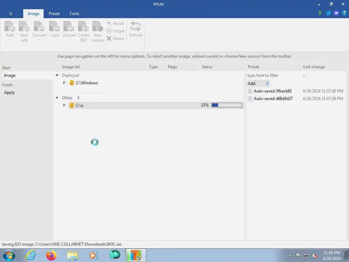Click the Preset column header
Screen dimensions: 349x262
pyautogui.click(x=254, y=67)
